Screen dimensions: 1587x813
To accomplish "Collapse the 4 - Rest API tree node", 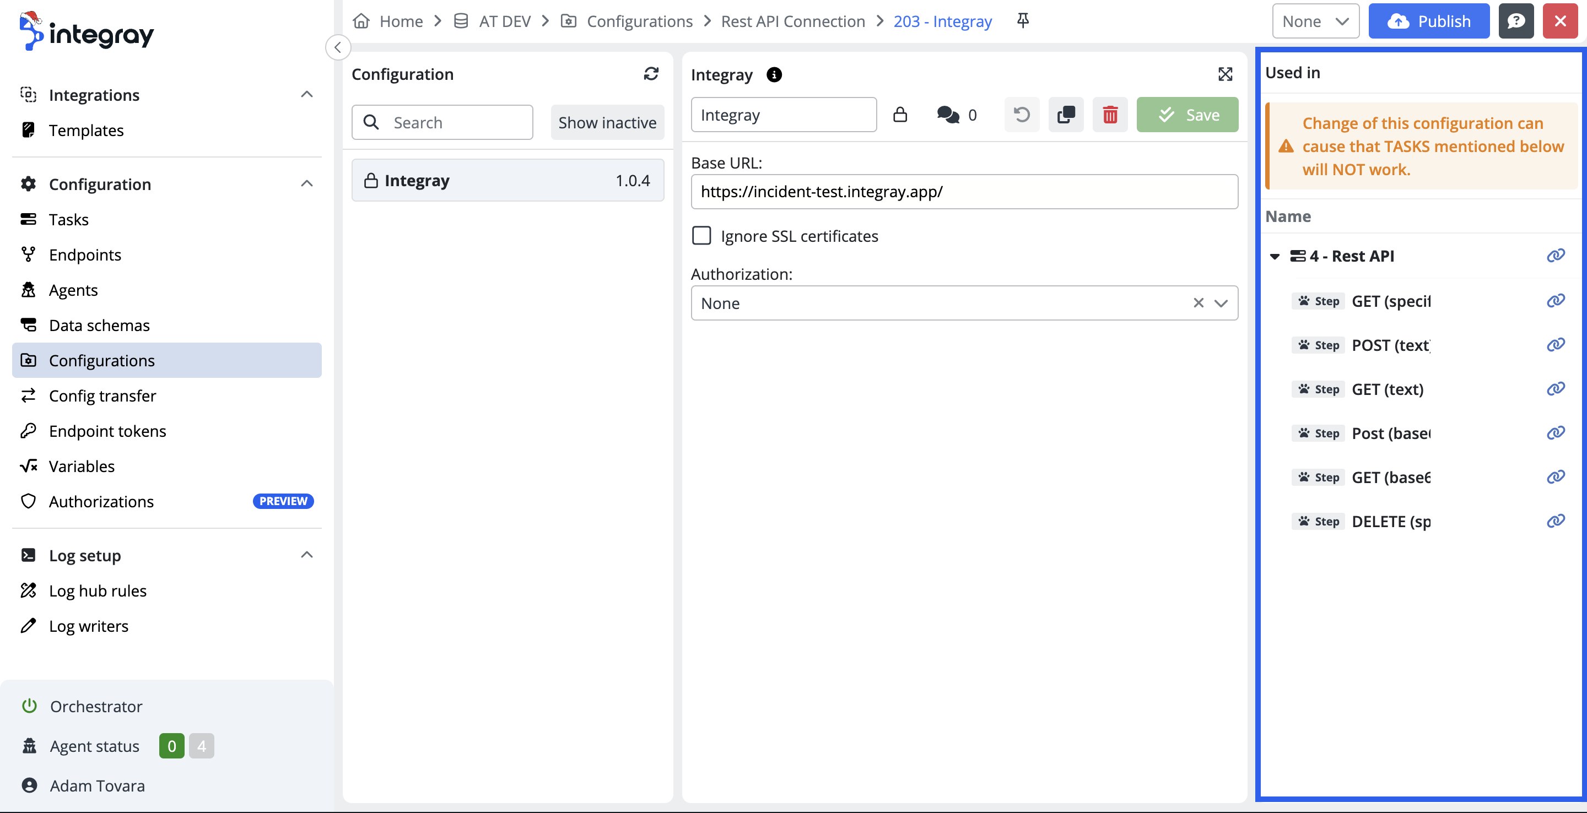I will (x=1275, y=256).
